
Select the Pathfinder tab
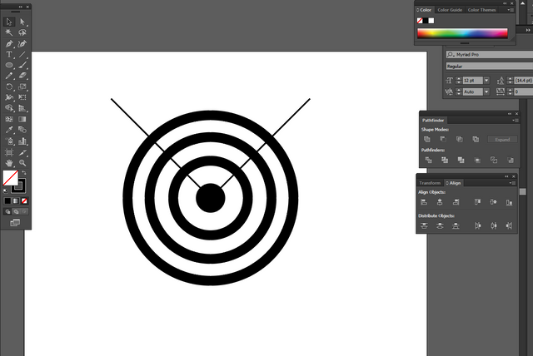click(x=433, y=120)
